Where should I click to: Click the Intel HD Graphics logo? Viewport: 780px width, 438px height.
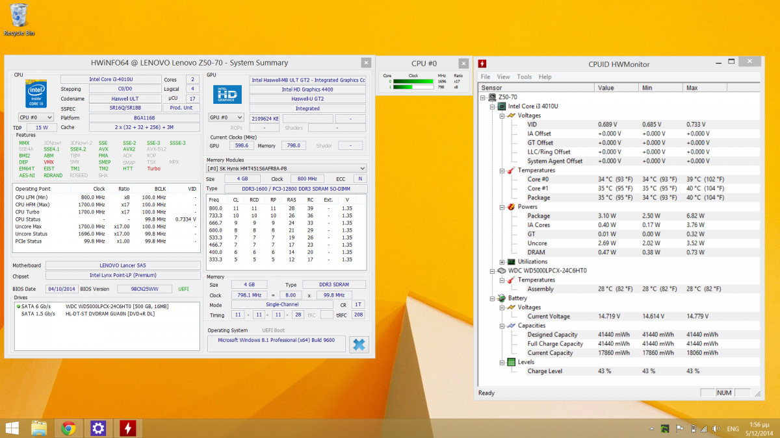226,94
